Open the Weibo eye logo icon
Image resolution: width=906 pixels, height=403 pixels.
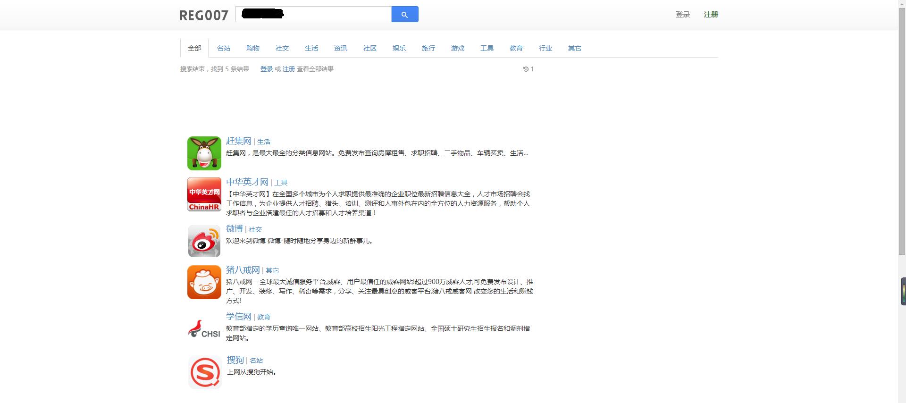[204, 241]
